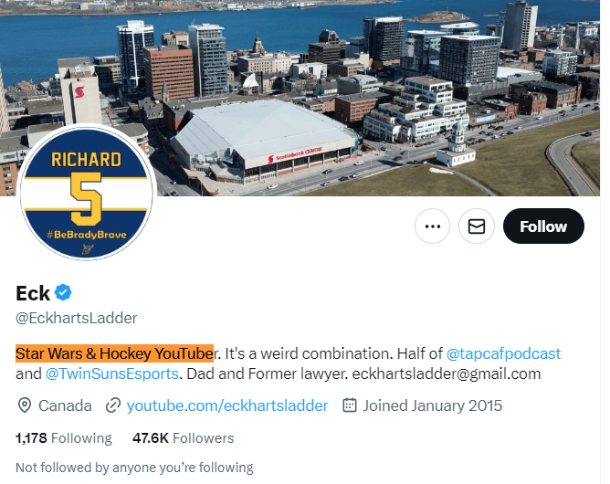Screen dimensions: 610x484
Task: Click the eckhartsladder@gmail.com email text
Action: pos(447,374)
